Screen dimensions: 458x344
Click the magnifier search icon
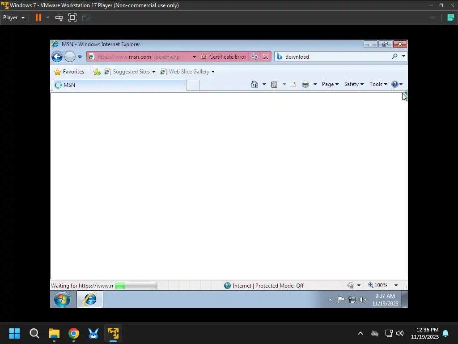pyautogui.click(x=394, y=56)
